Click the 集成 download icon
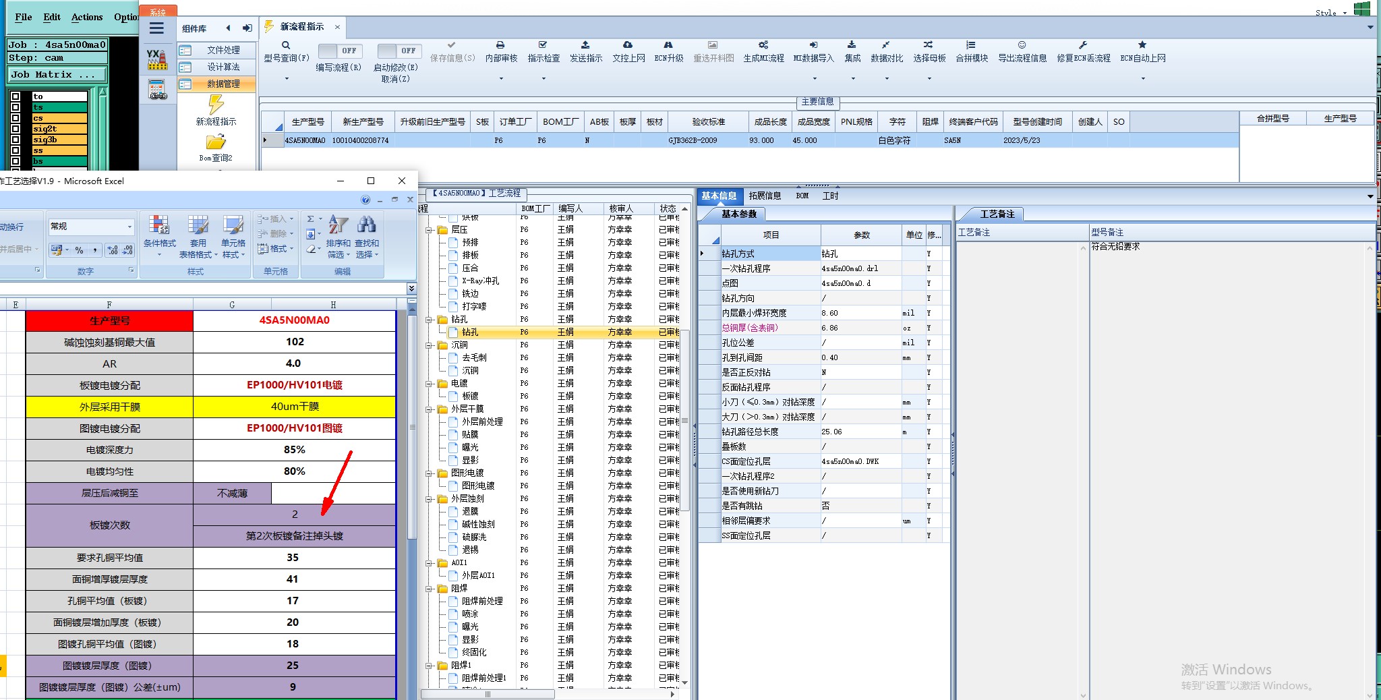1381x700 pixels. 852,45
